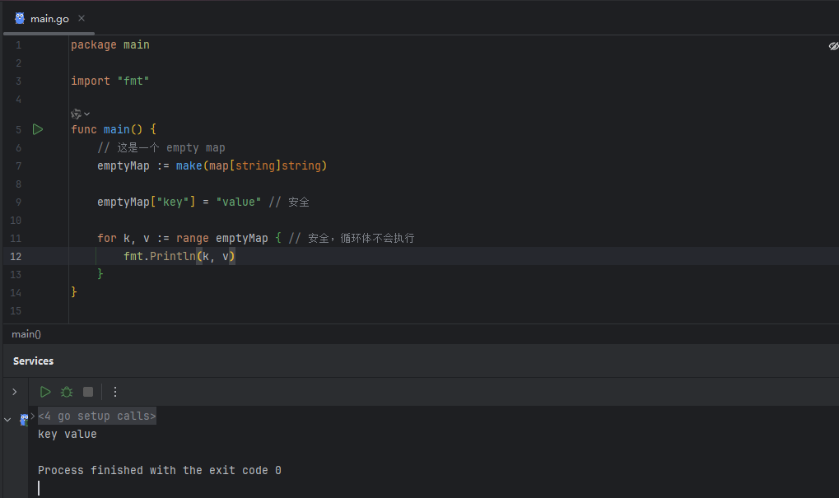Run main function from gutter arrow
The height and width of the screenshot is (498, 839).
coord(37,129)
